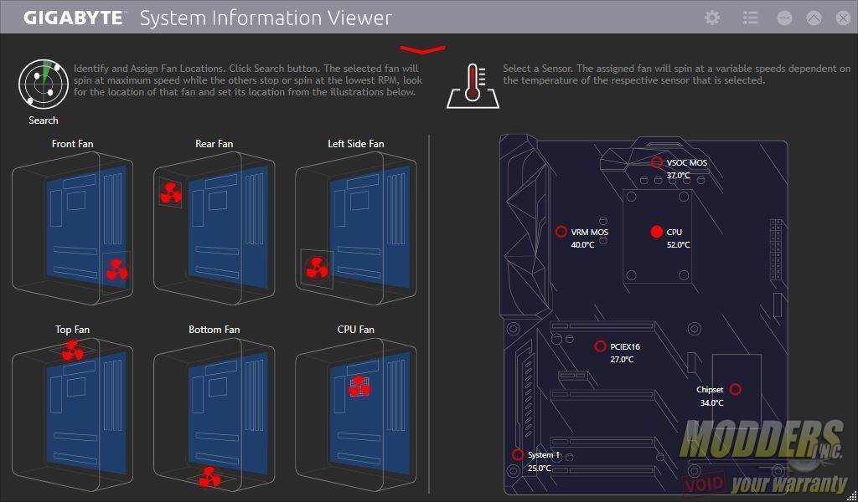858x502 pixels.
Task: Click the CPU Fan label
Action: (x=355, y=330)
